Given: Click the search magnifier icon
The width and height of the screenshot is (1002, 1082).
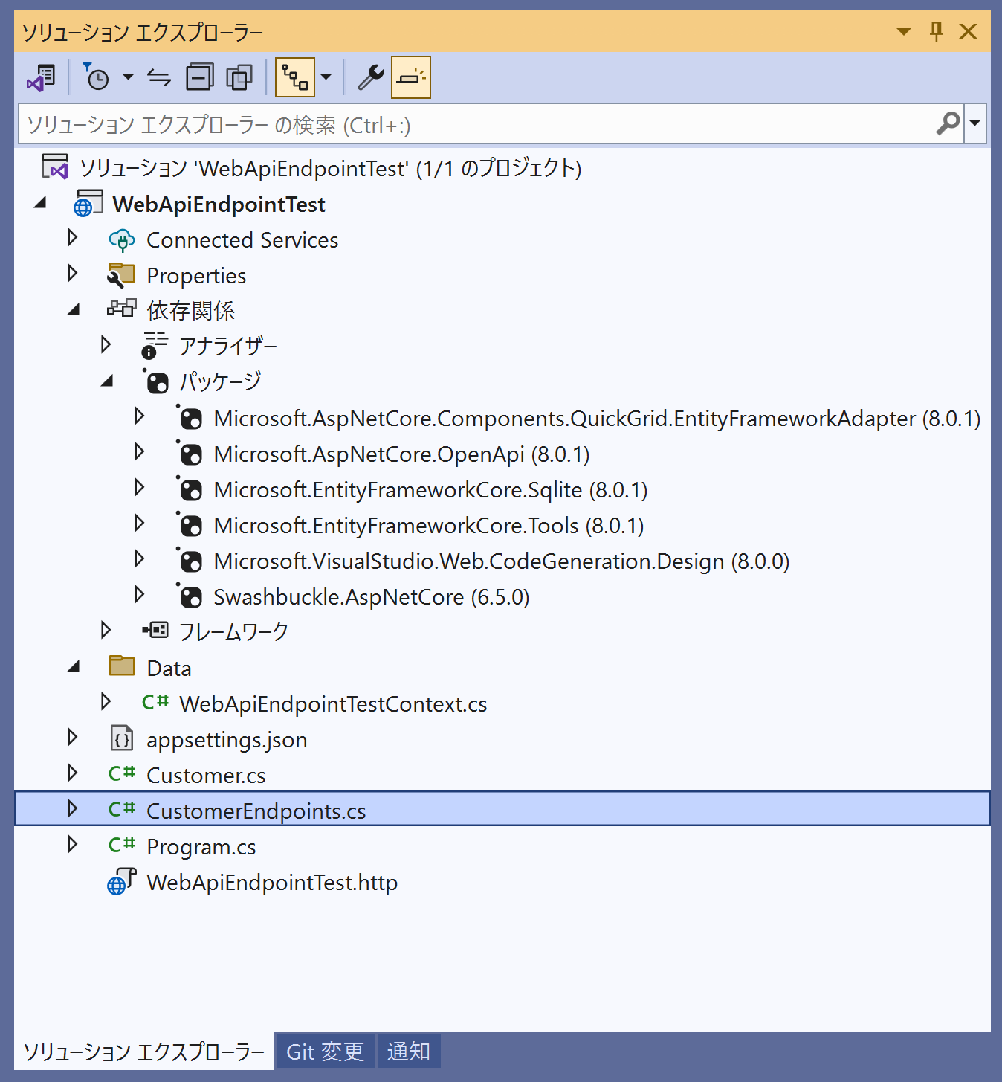Looking at the screenshot, I should click(948, 123).
